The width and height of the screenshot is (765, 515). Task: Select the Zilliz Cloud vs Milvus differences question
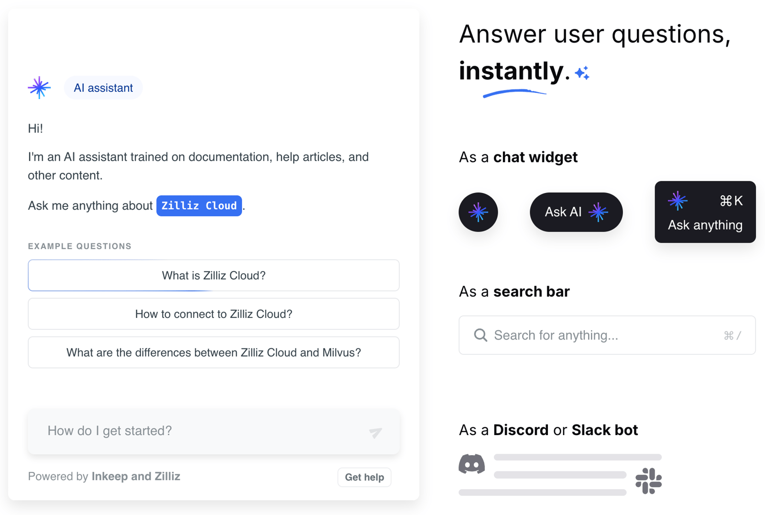[214, 353]
